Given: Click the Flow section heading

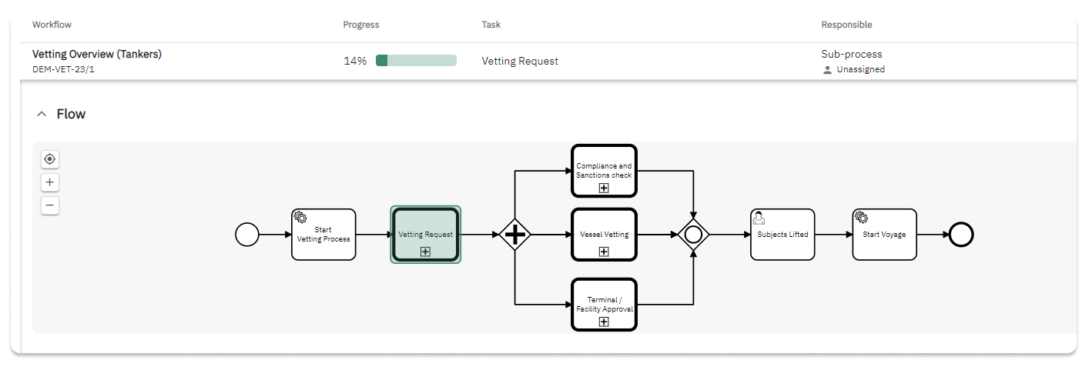Looking at the screenshot, I should point(71,114).
